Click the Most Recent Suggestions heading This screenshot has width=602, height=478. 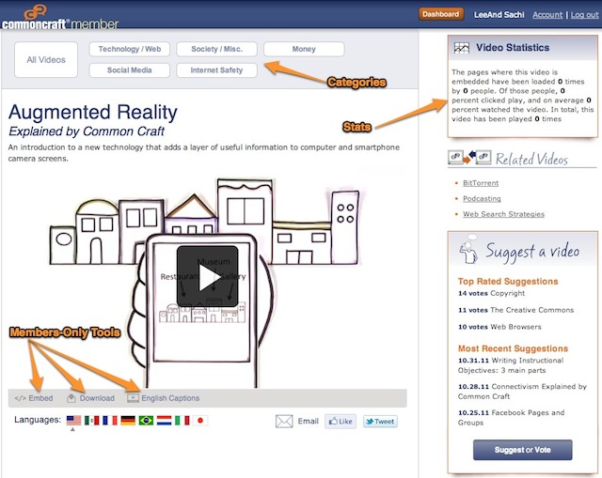[513, 348]
